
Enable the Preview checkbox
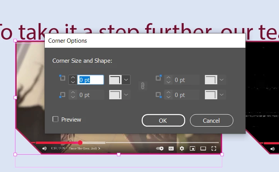click(x=55, y=119)
